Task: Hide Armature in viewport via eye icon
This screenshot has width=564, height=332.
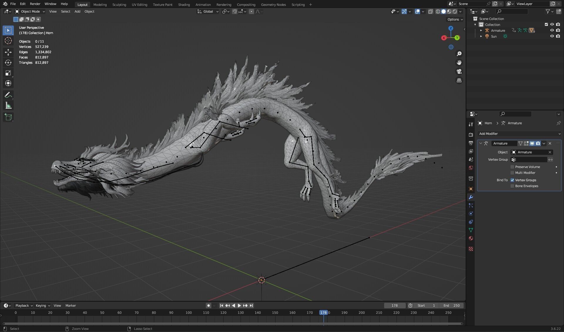Action: click(552, 30)
